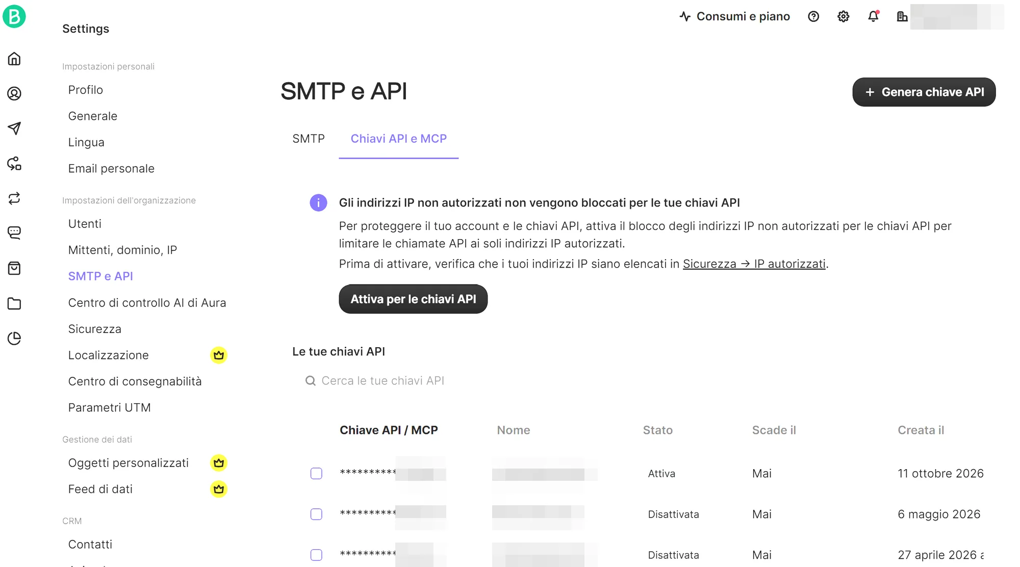Select checkbox for key created 27 aprile 2026
Screen dimensions: 1020x567
(316, 555)
